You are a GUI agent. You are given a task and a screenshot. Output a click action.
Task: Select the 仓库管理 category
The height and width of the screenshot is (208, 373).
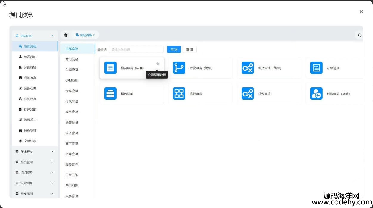(x=72, y=91)
